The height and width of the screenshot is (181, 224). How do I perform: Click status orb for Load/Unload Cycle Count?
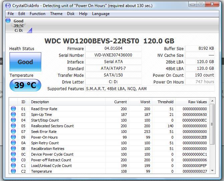pyautogui.click(x=13, y=165)
